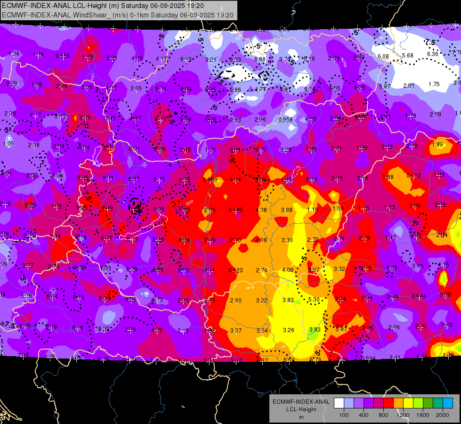
Task: Click wind shear value 1.00
Action: 338,208
